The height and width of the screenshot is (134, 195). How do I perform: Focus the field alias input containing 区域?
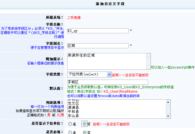coord(98,45)
